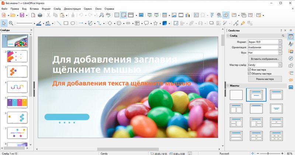The image size is (295, 155).
Task: Click the Cut scissors icon
Action: tap(48, 15)
